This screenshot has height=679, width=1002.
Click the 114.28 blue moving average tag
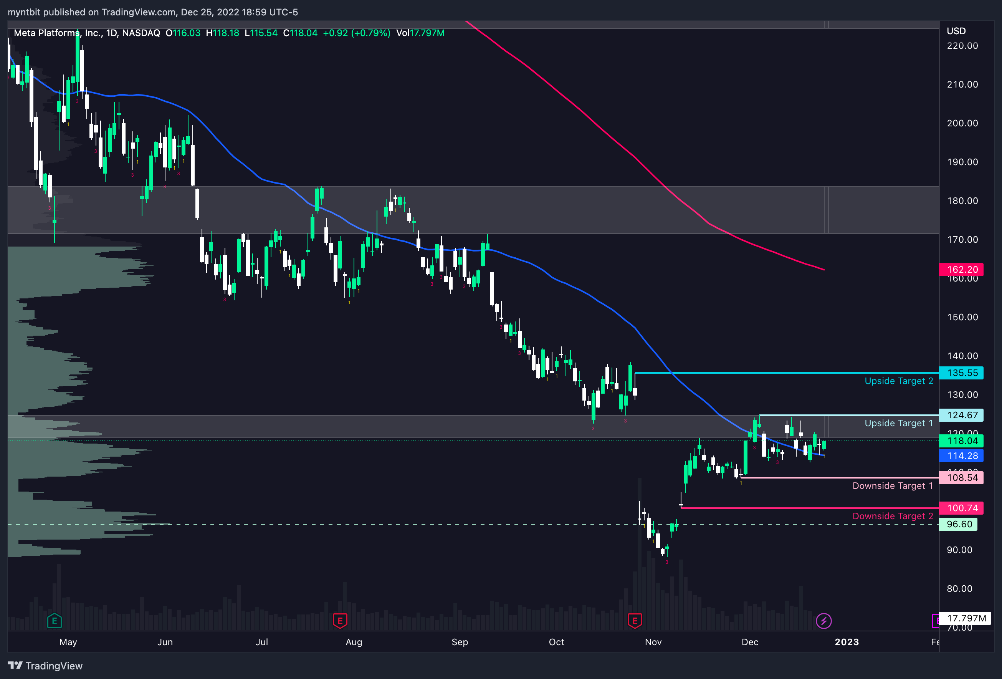click(961, 455)
